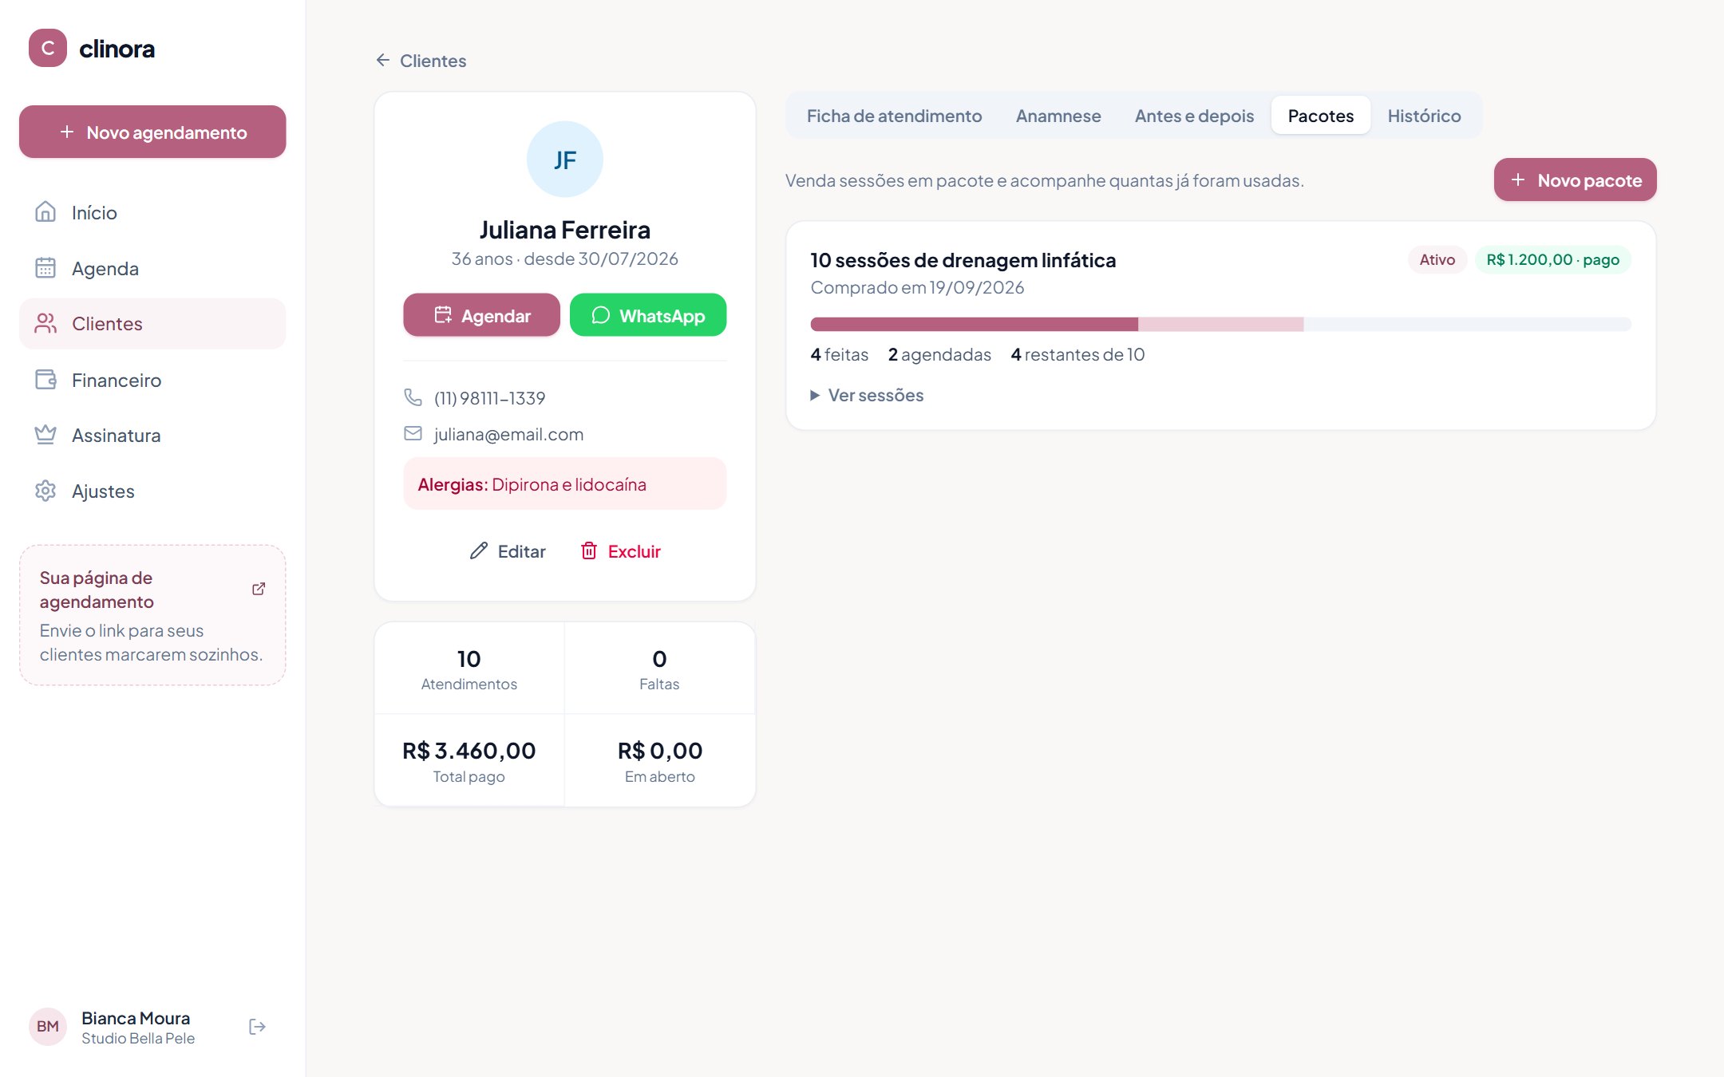Click the JF client avatar
This screenshot has height=1077, width=1724.
tap(565, 160)
